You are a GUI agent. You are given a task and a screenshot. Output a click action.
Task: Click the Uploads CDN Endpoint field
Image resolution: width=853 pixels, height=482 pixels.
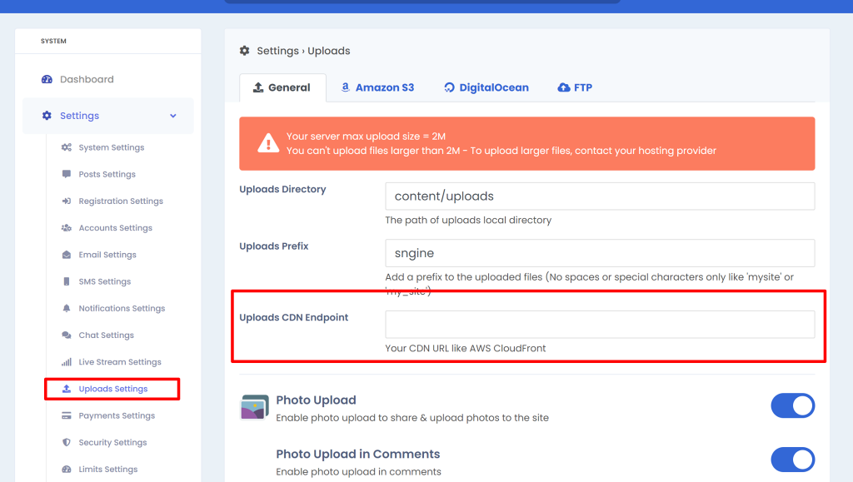point(600,325)
